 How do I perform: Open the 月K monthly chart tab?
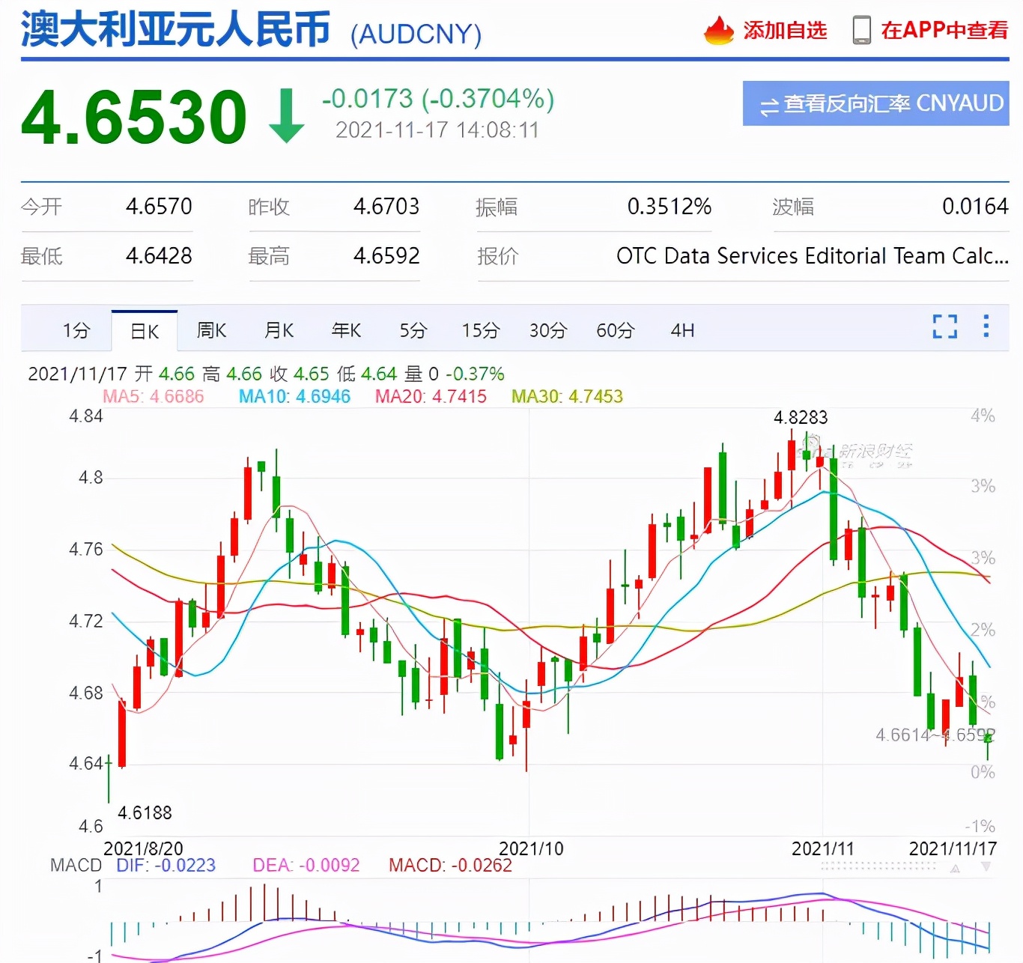(279, 330)
